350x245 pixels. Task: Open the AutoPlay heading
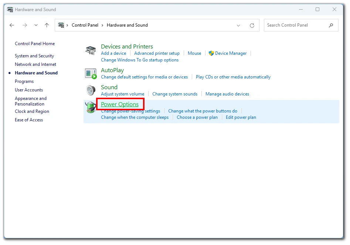[x=112, y=70]
